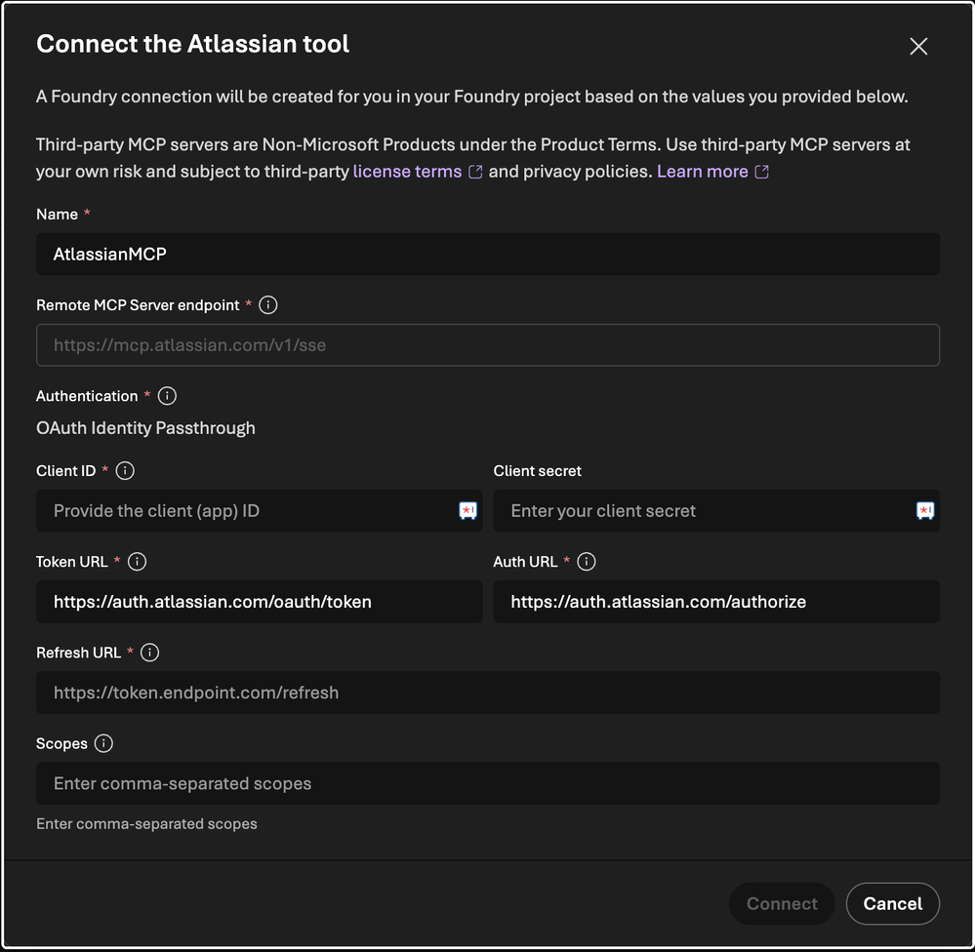Click the Remote MCP Server endpoint field
This screenshot has height=952, width=975.
click(488, 344)
